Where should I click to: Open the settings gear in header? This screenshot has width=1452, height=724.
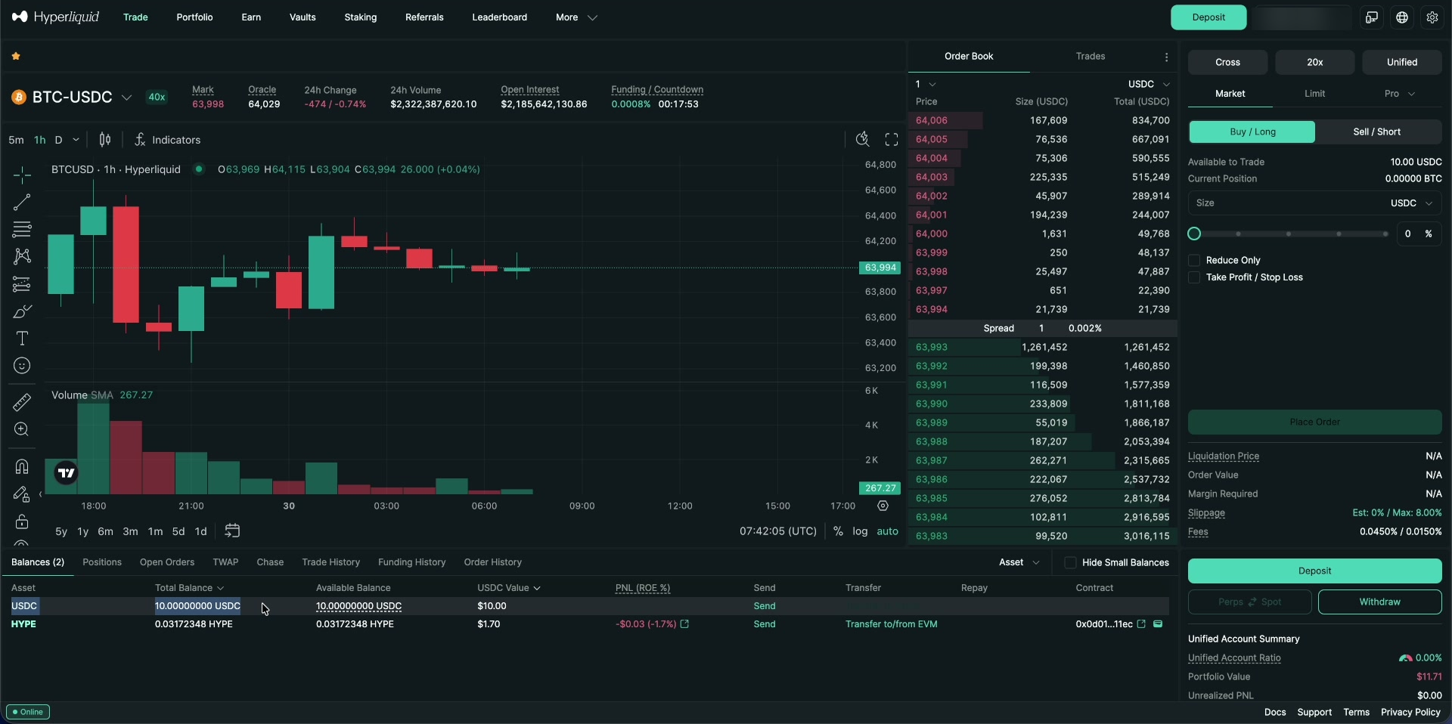click(x=1432, y=17)
